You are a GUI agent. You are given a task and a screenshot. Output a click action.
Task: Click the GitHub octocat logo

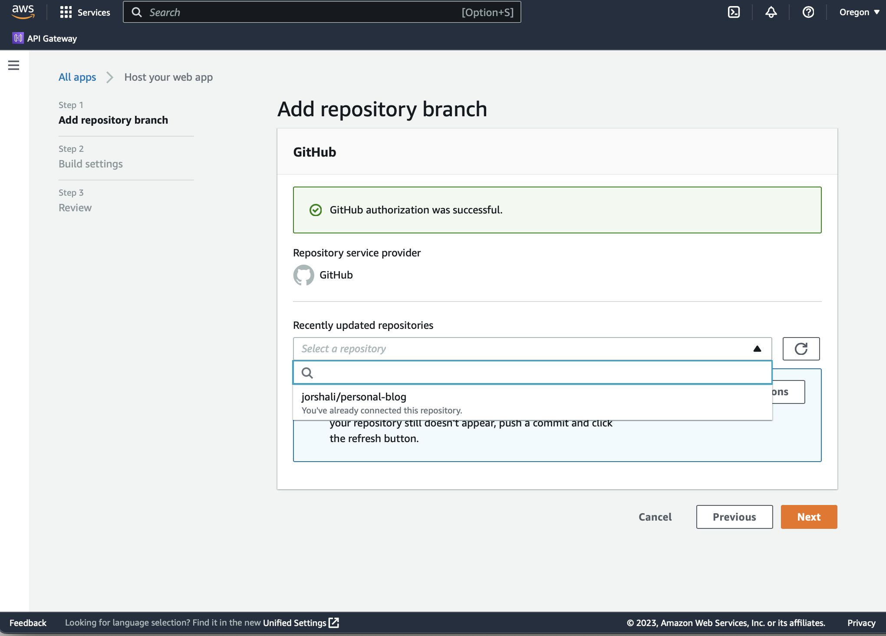(x=303, y=275)
